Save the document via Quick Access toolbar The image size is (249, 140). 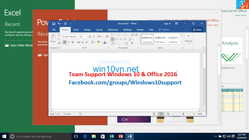point(54,24)
